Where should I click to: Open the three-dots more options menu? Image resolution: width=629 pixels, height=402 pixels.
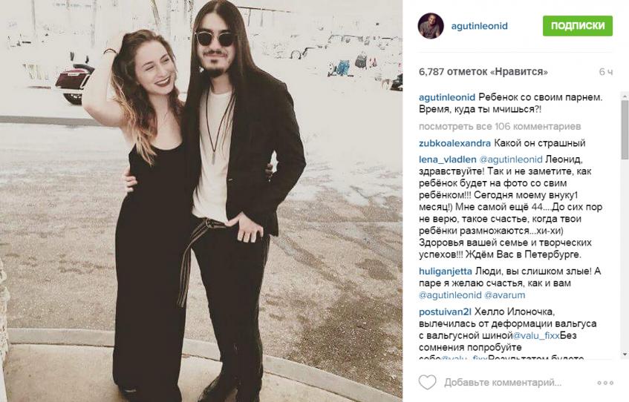605,383
